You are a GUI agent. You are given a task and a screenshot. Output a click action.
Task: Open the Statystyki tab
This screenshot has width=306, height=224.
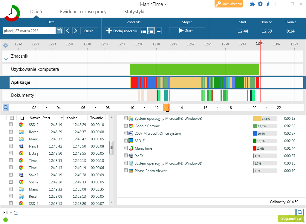pyautogui.click(x=134, y=12)
